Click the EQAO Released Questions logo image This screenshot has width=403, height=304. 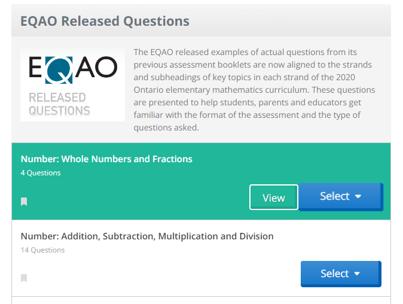pos(73,85)
